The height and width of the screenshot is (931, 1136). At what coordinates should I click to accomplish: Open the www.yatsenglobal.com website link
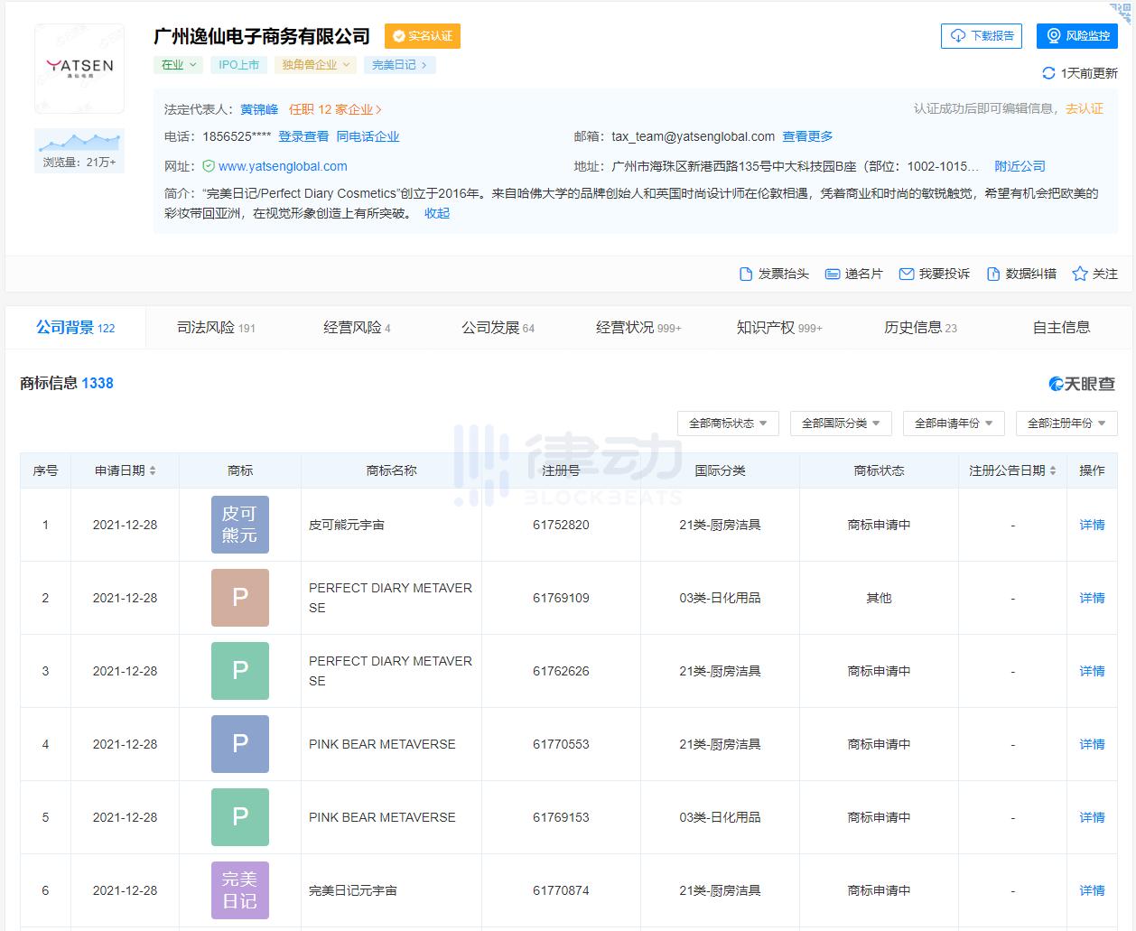283,166
